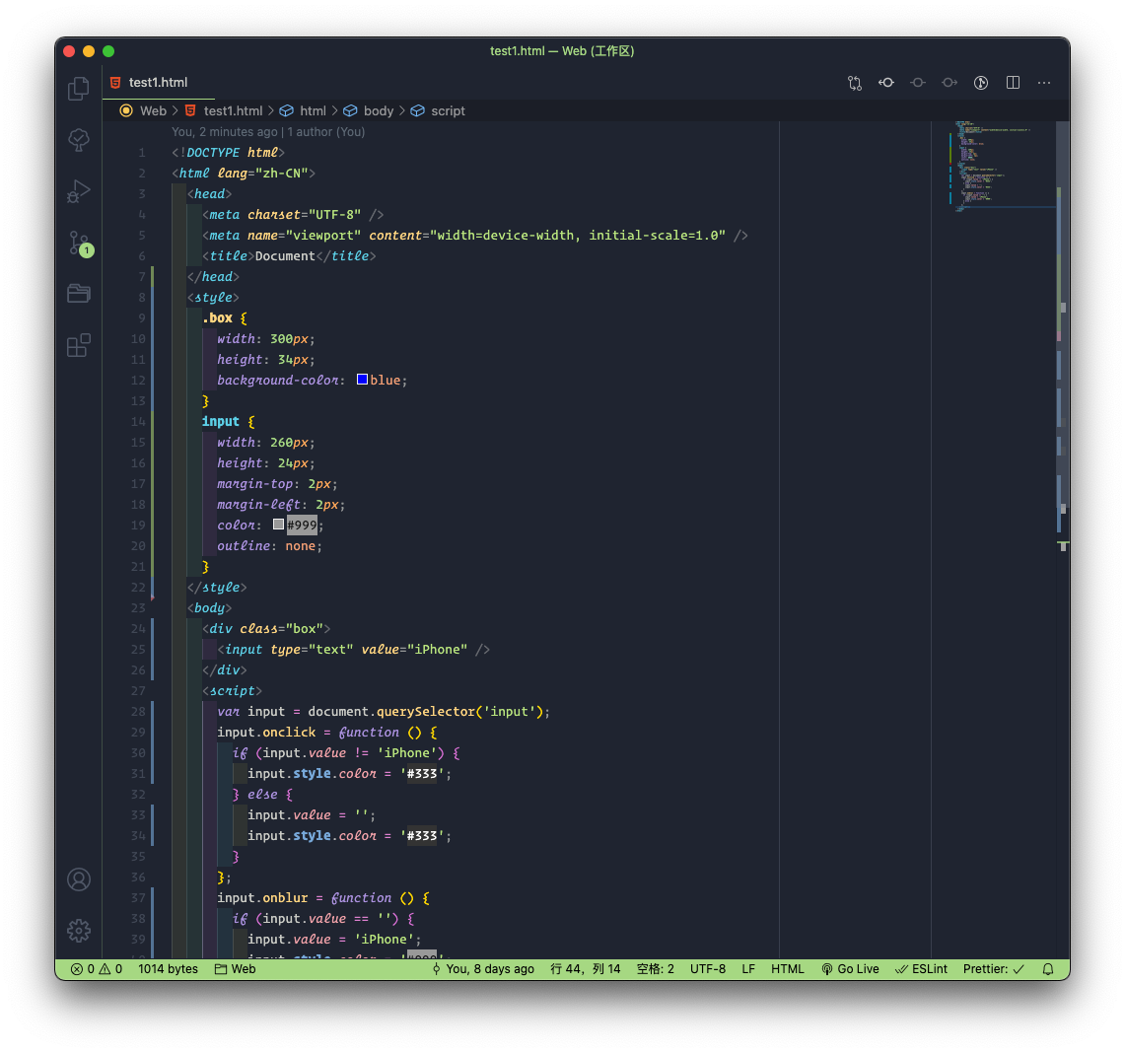Open the Timeline history icon in the toolbar
This screenshot has height=1053, width=1125.
981,83
